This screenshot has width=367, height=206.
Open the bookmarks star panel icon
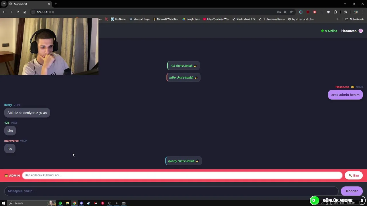point(345,12)
